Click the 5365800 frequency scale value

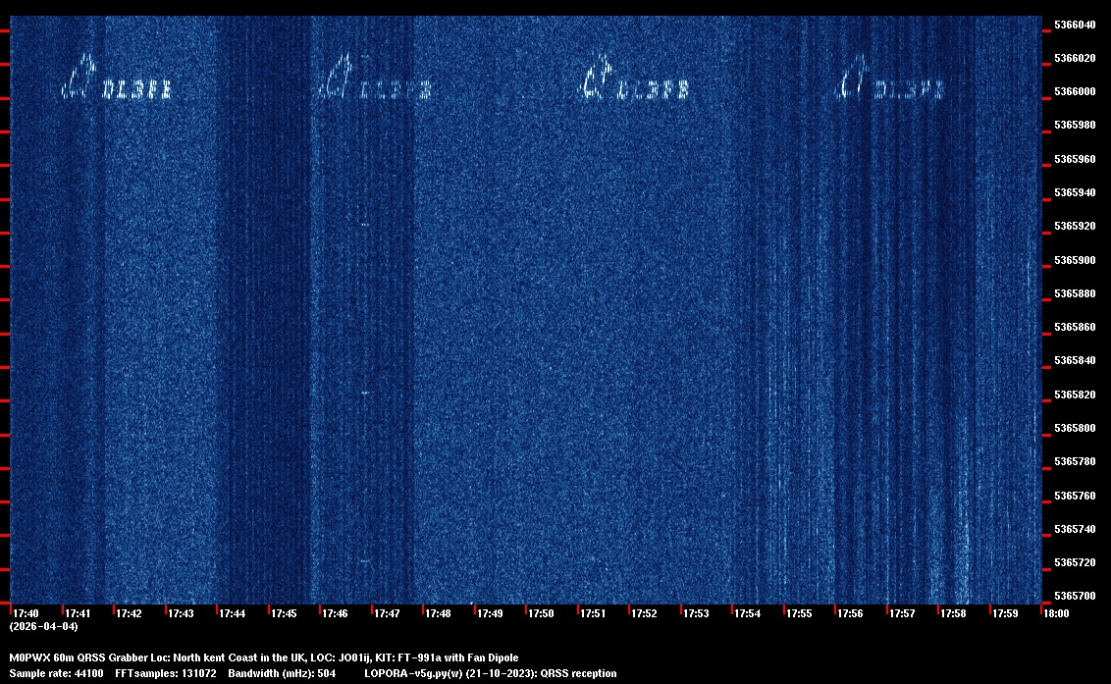[1075, 428]
